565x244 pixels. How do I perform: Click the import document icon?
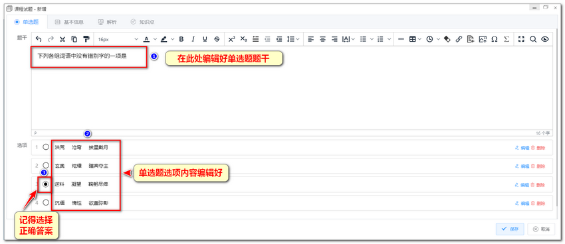[471, 39]
